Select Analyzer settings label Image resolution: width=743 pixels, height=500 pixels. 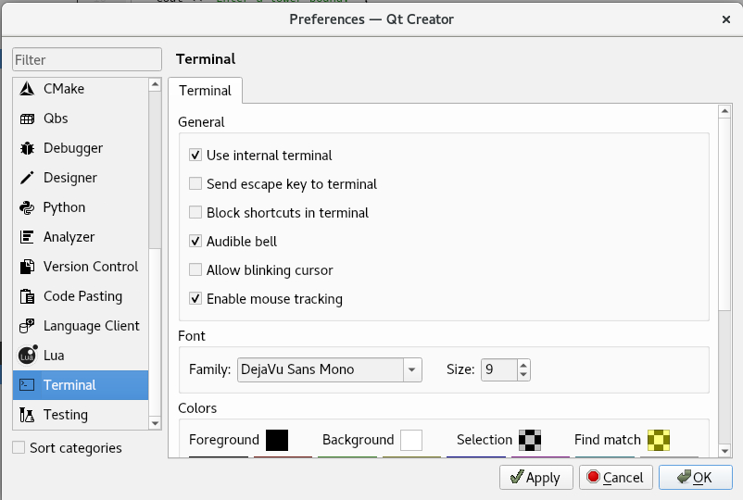69,237
